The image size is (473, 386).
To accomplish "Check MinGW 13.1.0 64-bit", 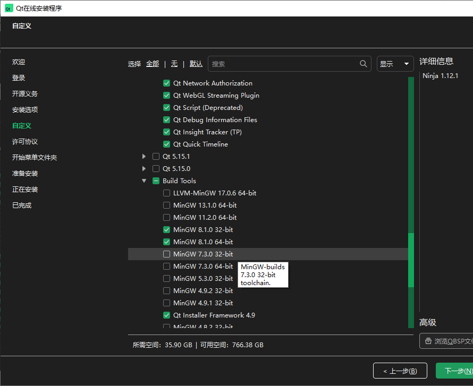I will [x=166, y=205].
